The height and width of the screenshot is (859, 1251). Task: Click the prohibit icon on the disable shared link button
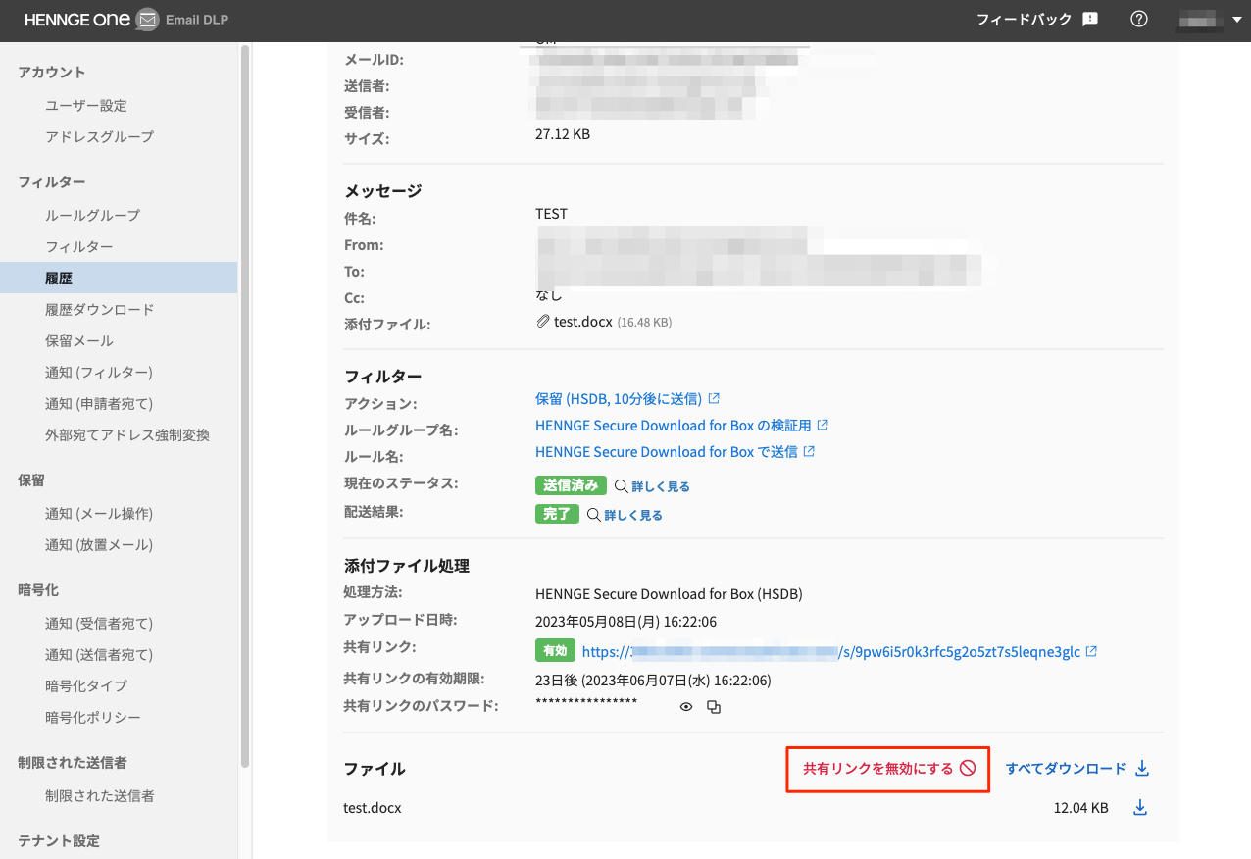click(x=968, y=769)
